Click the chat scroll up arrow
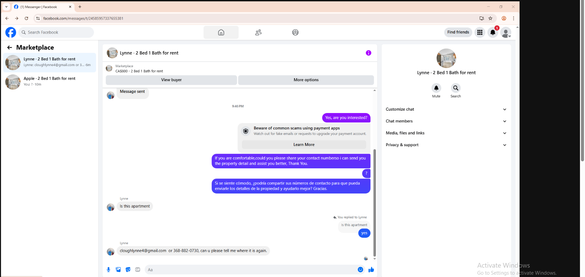 pyautogui.click(x=375, y=90)
